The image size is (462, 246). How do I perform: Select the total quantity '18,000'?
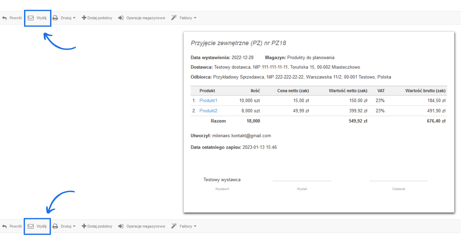253,121
